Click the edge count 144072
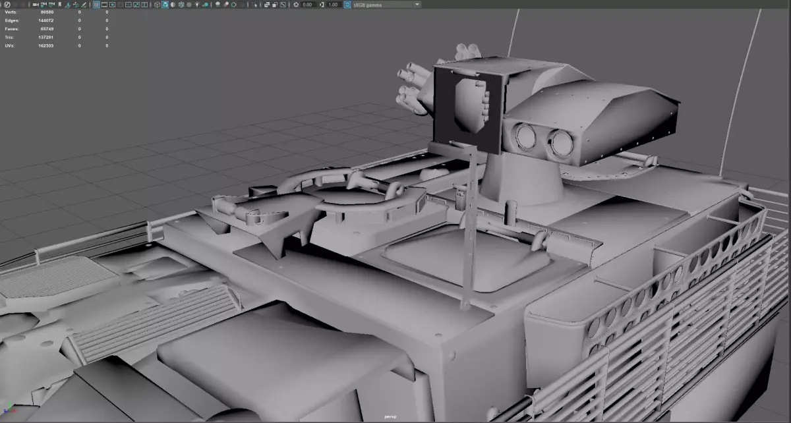Viewport: 791px width, 423px height. pyautogui.click(x=46, y=20)
